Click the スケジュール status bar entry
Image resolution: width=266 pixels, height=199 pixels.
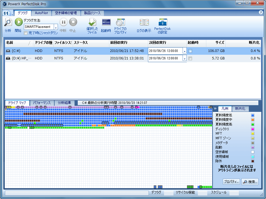(x=219, y=192)
